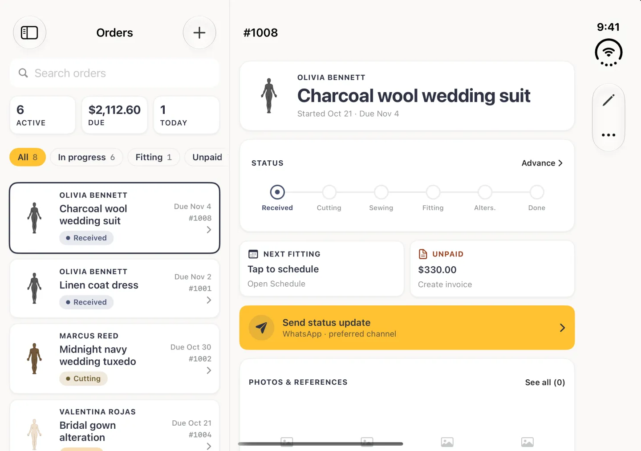The height and width of the screenshot is (451, 641).
Task: Open chevron on Bridal gown alteration card
Action: tap(209, 446)
